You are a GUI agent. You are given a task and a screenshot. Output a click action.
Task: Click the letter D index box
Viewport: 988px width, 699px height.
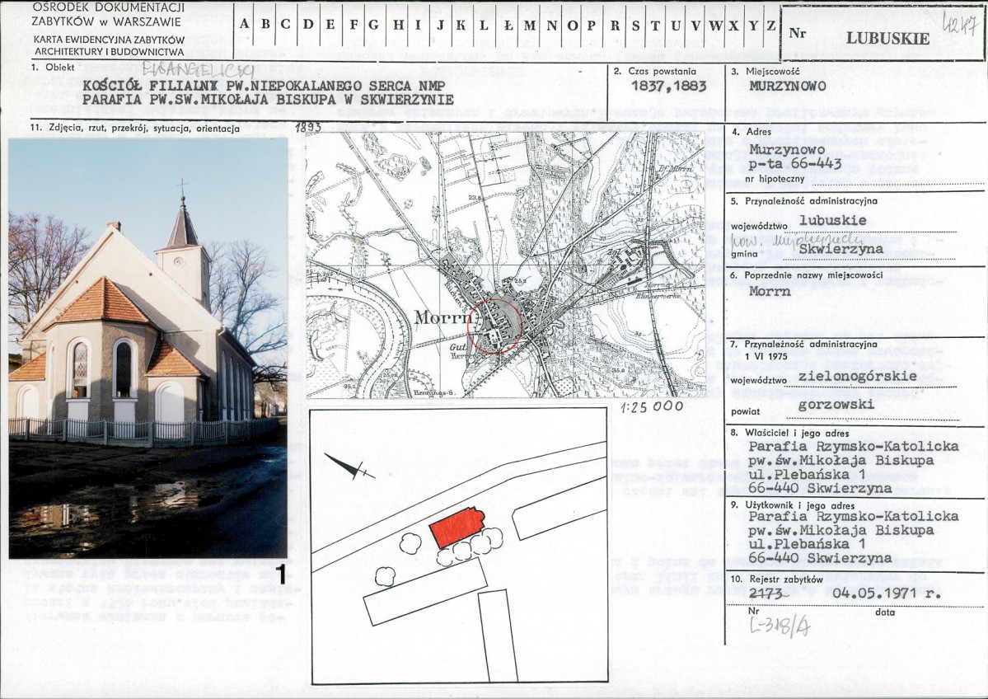[x=308, y=26]
